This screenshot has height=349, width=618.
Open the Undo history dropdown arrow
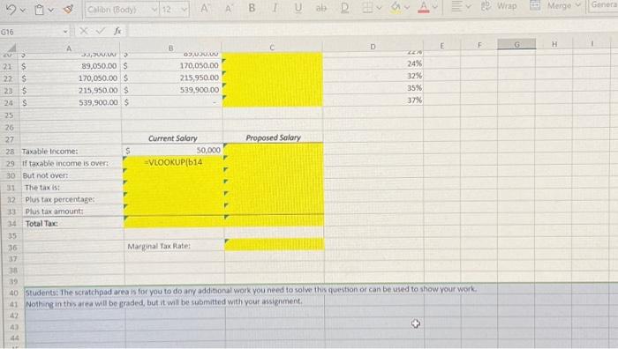pyautogui.click(x=22, y=10)
